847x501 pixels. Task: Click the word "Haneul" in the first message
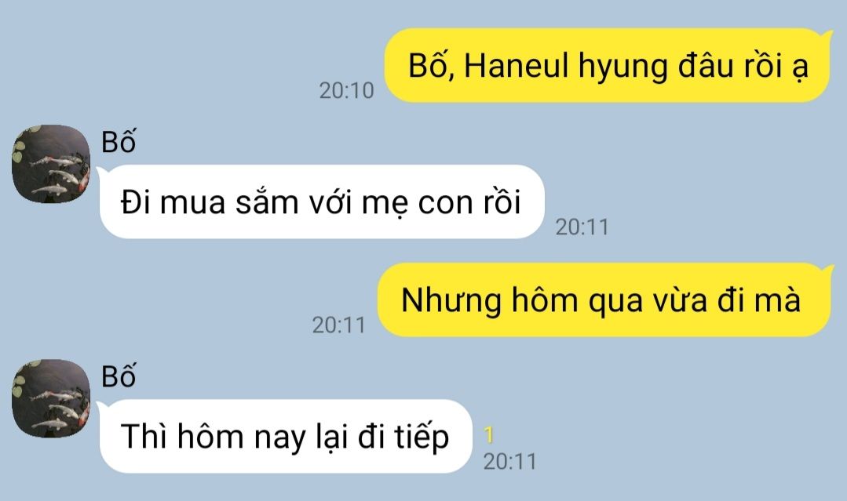click(517, 65)
